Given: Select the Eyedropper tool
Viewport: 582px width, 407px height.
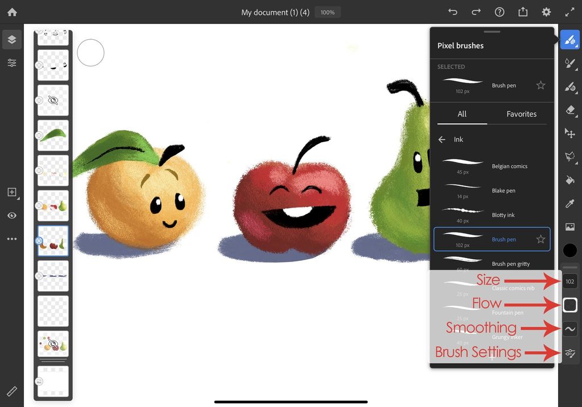Looking at the screenshot, I should click(x=570, y=203).
